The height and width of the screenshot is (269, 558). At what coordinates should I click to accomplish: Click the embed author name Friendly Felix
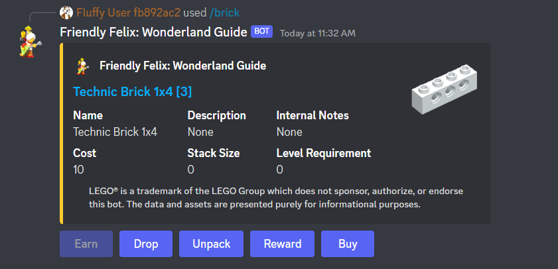[182, 66]
